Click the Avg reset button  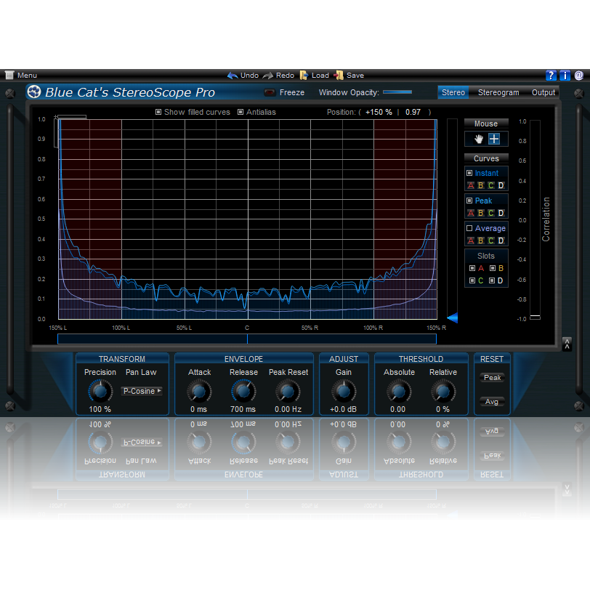coord(492,401)
